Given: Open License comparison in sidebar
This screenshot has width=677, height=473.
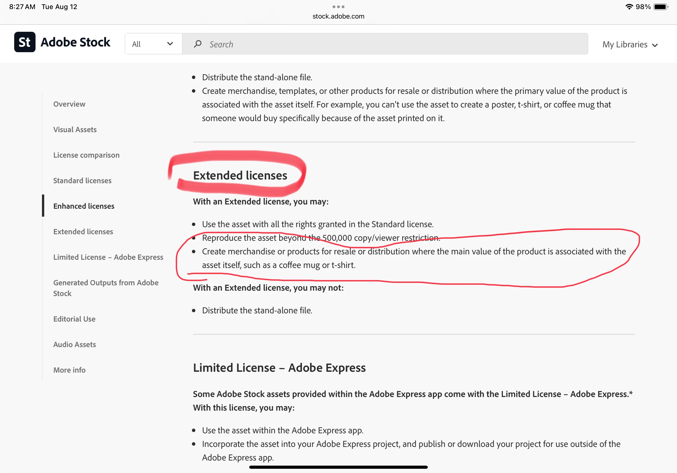Looking at the screenshot, I should (x=86, y=155).
